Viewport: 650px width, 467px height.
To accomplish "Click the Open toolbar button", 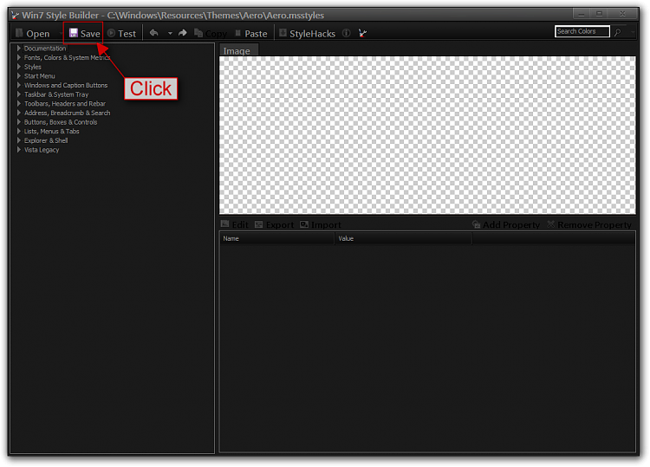I will coord(32,34).
